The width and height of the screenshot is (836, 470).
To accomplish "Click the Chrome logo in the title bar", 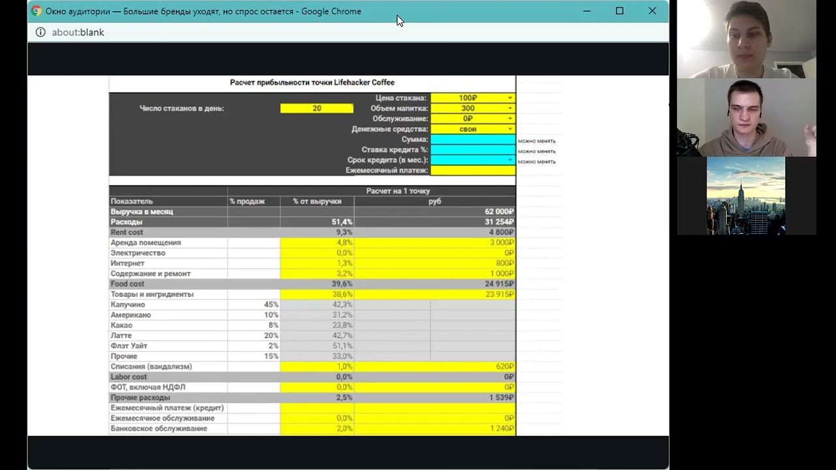I will pyautogui.click(x=36, y=11).
